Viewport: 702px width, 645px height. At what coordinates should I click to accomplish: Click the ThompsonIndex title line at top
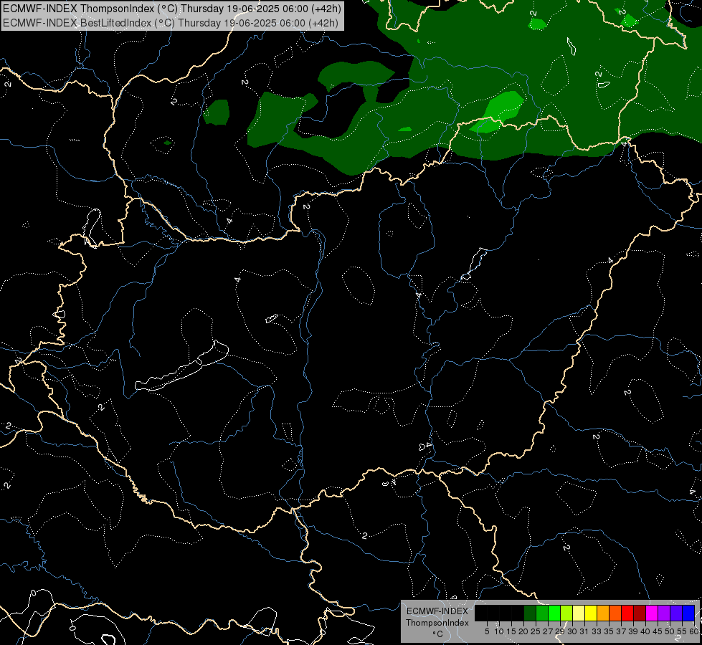[x=172, y=8]
